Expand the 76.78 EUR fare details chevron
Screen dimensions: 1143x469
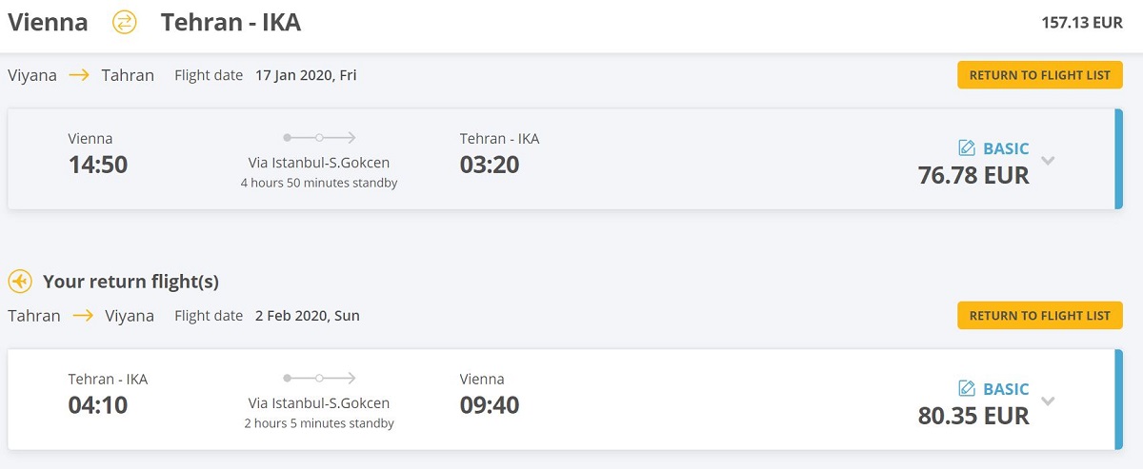pos(1048,161)
